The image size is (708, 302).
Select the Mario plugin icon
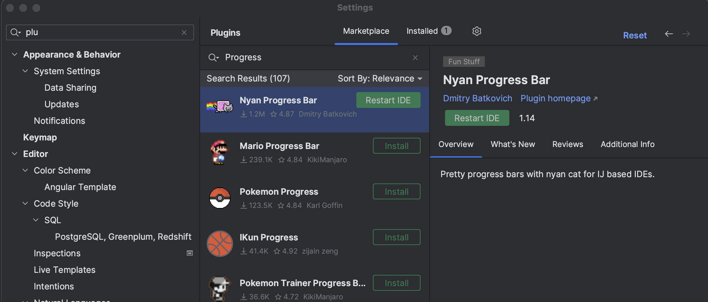220,152
